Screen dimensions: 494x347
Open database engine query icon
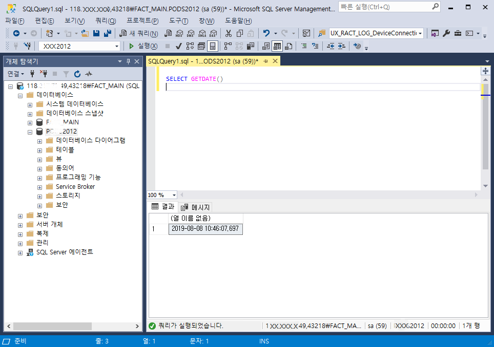pyautogui.click(x=168, y=33)
